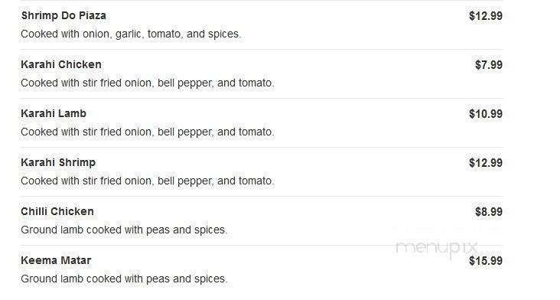Viewport: 560px width, 300px height.
Task: Click the description under Karahi Shrimp
Action: tap(148, 181)
